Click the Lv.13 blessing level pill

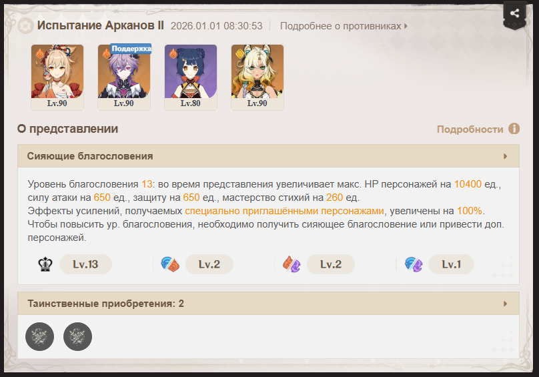pyautogui.click(x=85, y=264)
